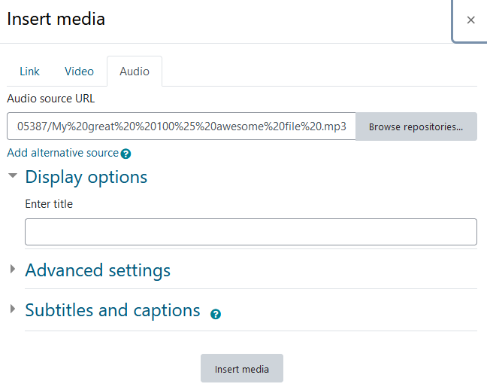The height and width of the screenshot is (390, 487).
Task: Expand Subtitles and captions triangle
Action: coord(13,309)
